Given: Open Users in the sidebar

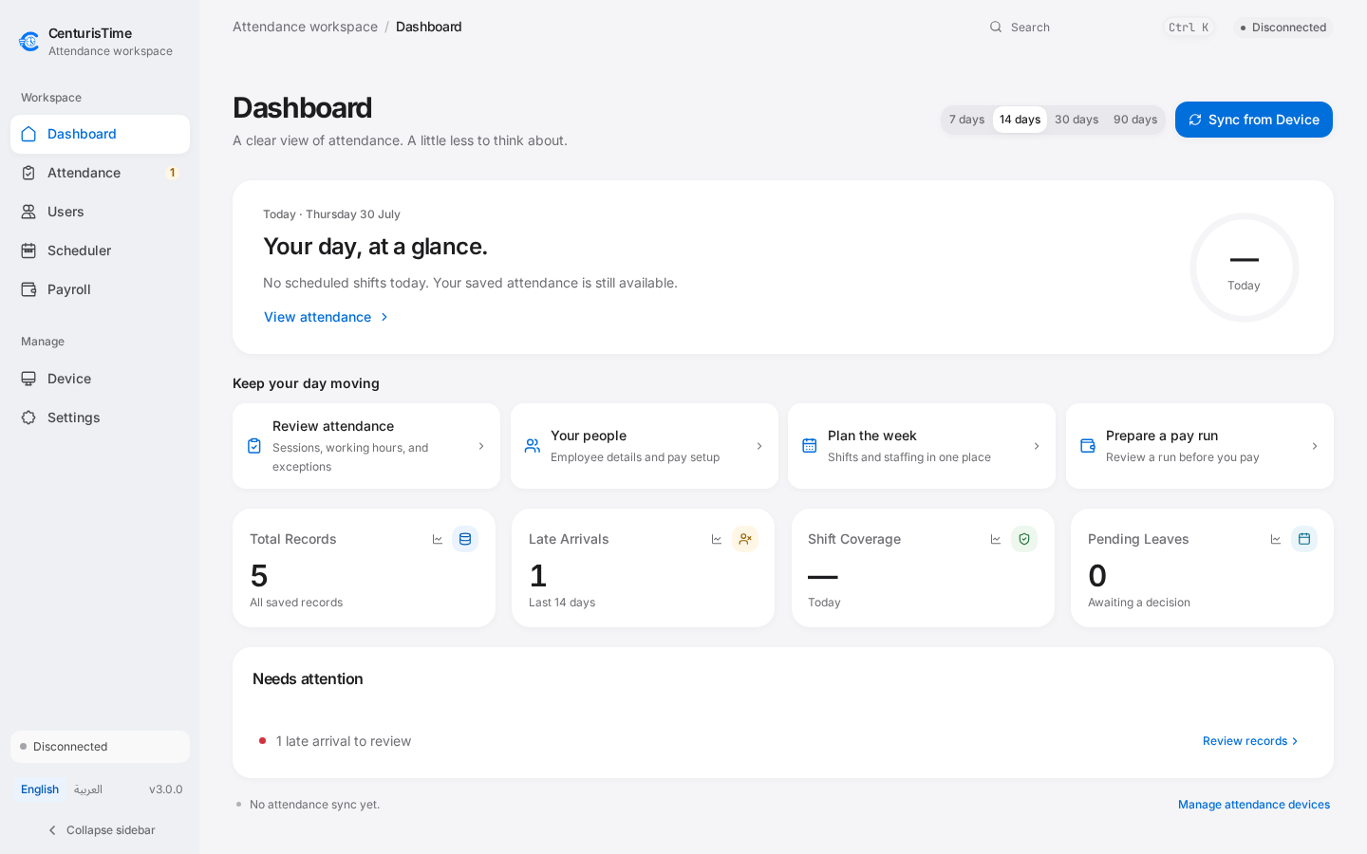Looking at the screenshot, I should click(x=100, y=212).
